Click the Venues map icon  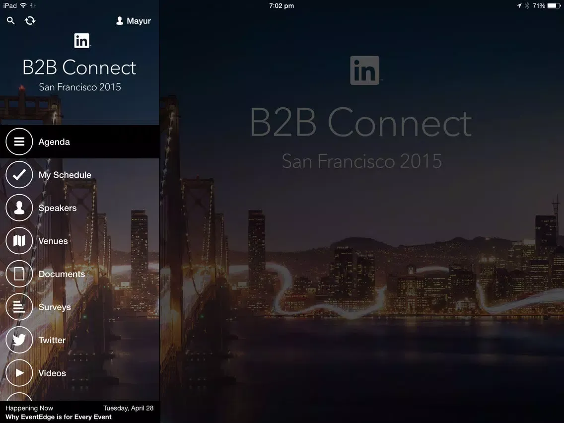pos(19,241)
